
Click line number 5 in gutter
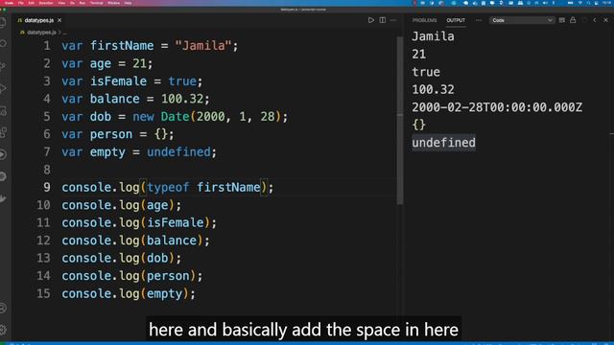point(47,117)
